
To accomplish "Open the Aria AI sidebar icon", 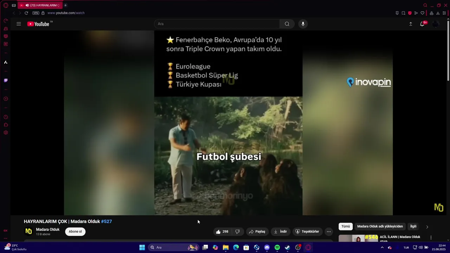I will [x=6, y=62].
